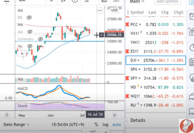Image resolution: width=194 pixels, height=133 pixels.
Task: Select the blue horizontal line at 25000
Action: coord(60,41)
